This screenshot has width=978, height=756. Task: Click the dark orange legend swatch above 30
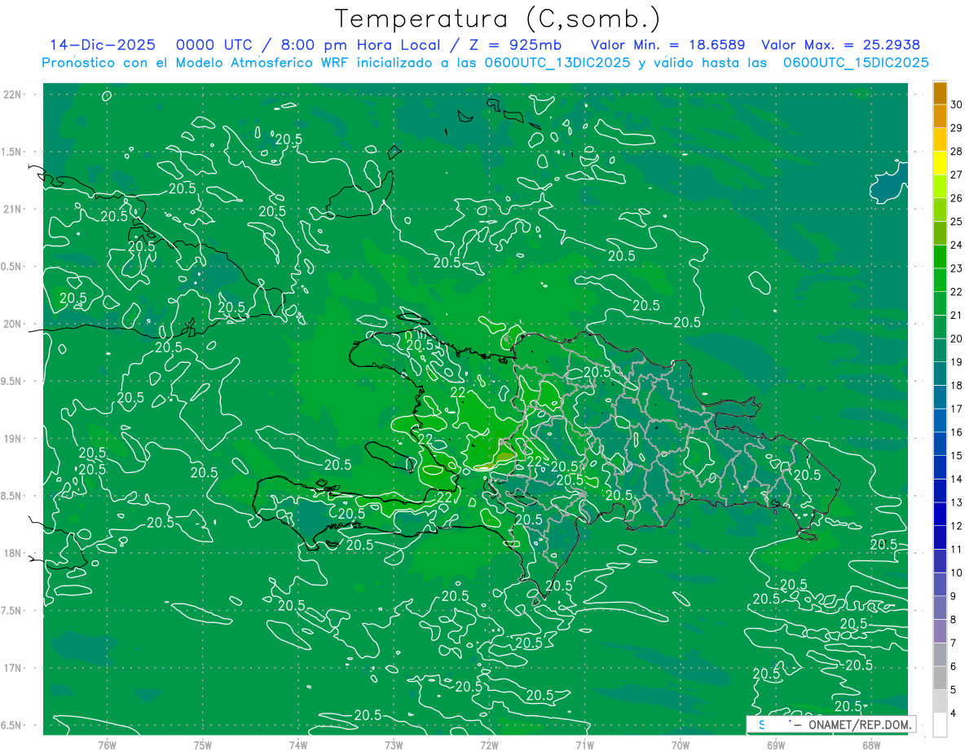[940, 93]
